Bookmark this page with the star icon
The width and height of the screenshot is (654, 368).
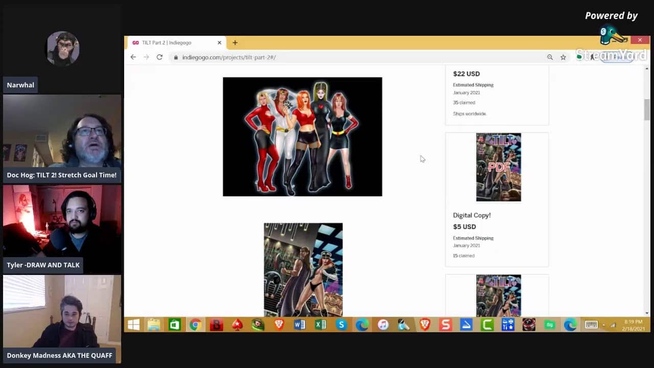[x=563, y=57]
